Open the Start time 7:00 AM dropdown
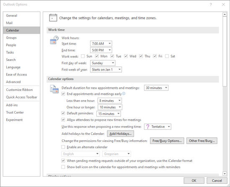Screen dimensions: 230x187 click(101, 43)
